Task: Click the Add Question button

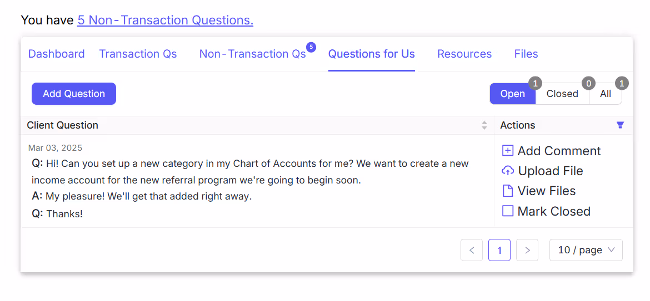Action: click(74, 94)
